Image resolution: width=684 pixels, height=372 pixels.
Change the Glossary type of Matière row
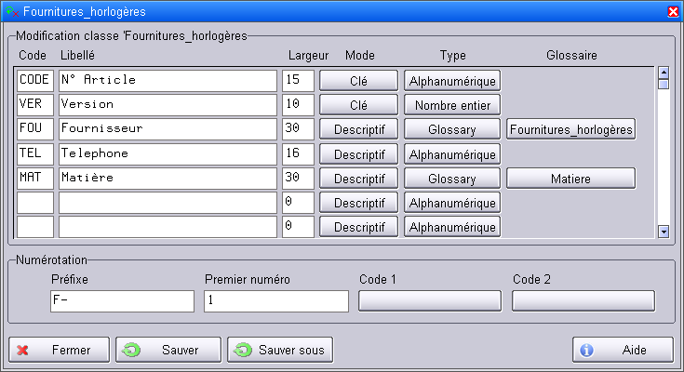(452, 179)
